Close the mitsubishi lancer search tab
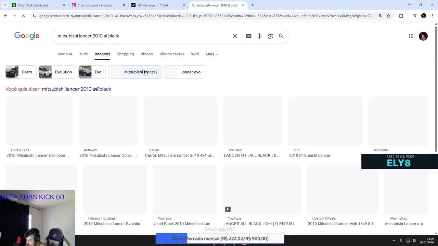Viewport: 438px width, 246px height. [243, 5]
